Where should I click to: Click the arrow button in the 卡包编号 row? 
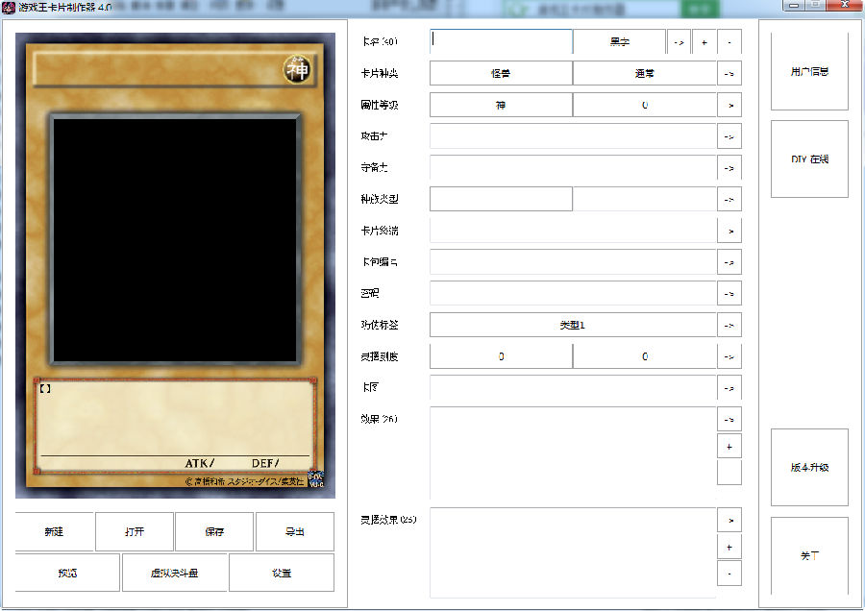(x=729, y=262)
